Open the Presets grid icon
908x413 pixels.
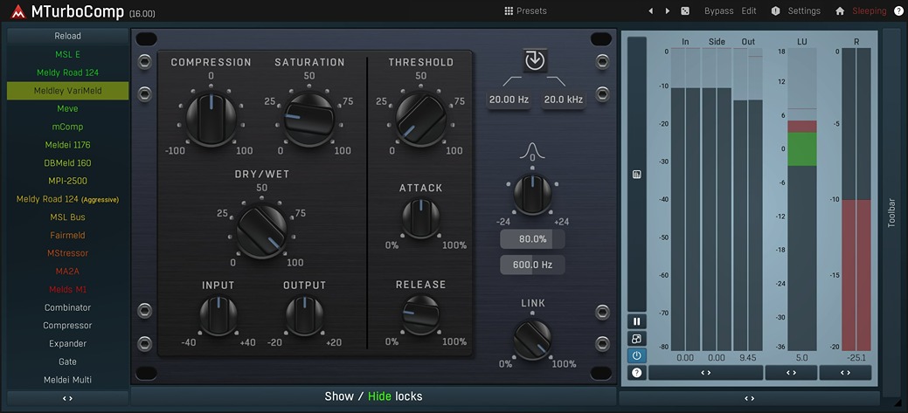point(509,11)
